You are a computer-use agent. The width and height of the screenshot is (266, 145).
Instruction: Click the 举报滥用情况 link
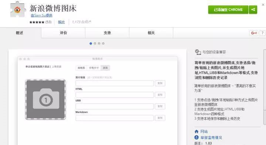pyautogui.click(x=211, y=138)
